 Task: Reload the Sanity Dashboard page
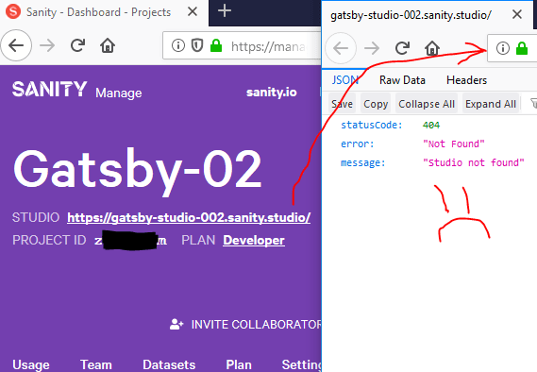pyautogui.click(x=77, y=45)
